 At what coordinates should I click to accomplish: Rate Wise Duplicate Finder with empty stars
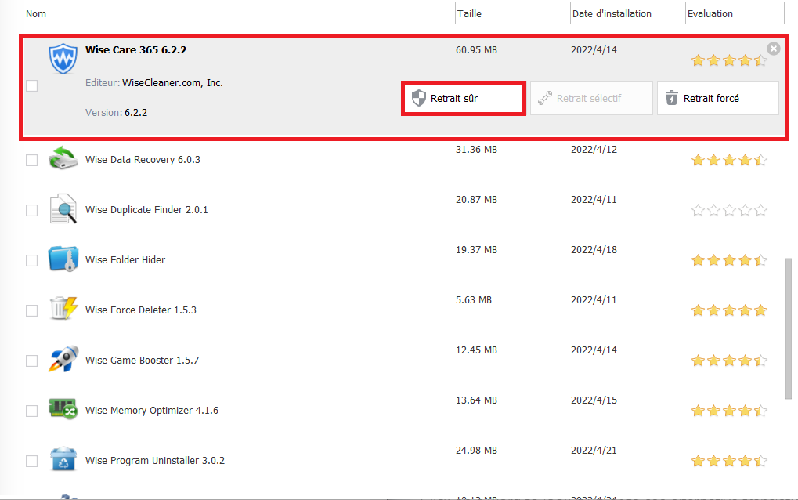click(729, 210)
